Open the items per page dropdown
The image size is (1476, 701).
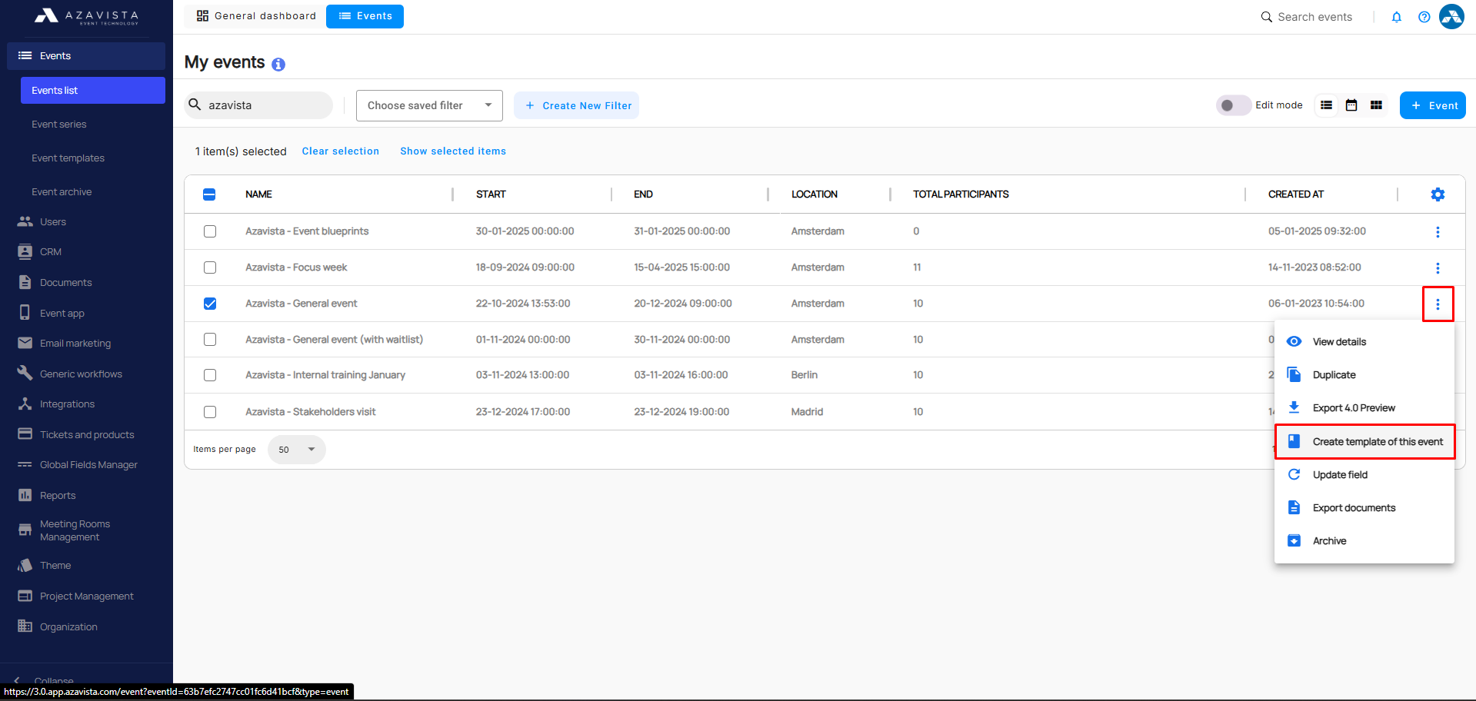click(297, 450)
